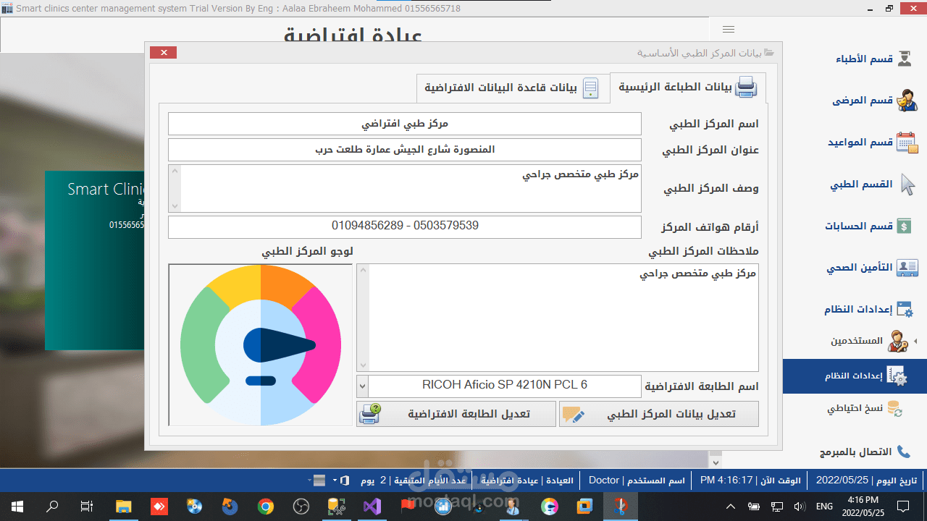This screenshot has height=521, width=927.
Task: Open the top System Settings header (إعدادات النظام)
Action: (869, 310)
